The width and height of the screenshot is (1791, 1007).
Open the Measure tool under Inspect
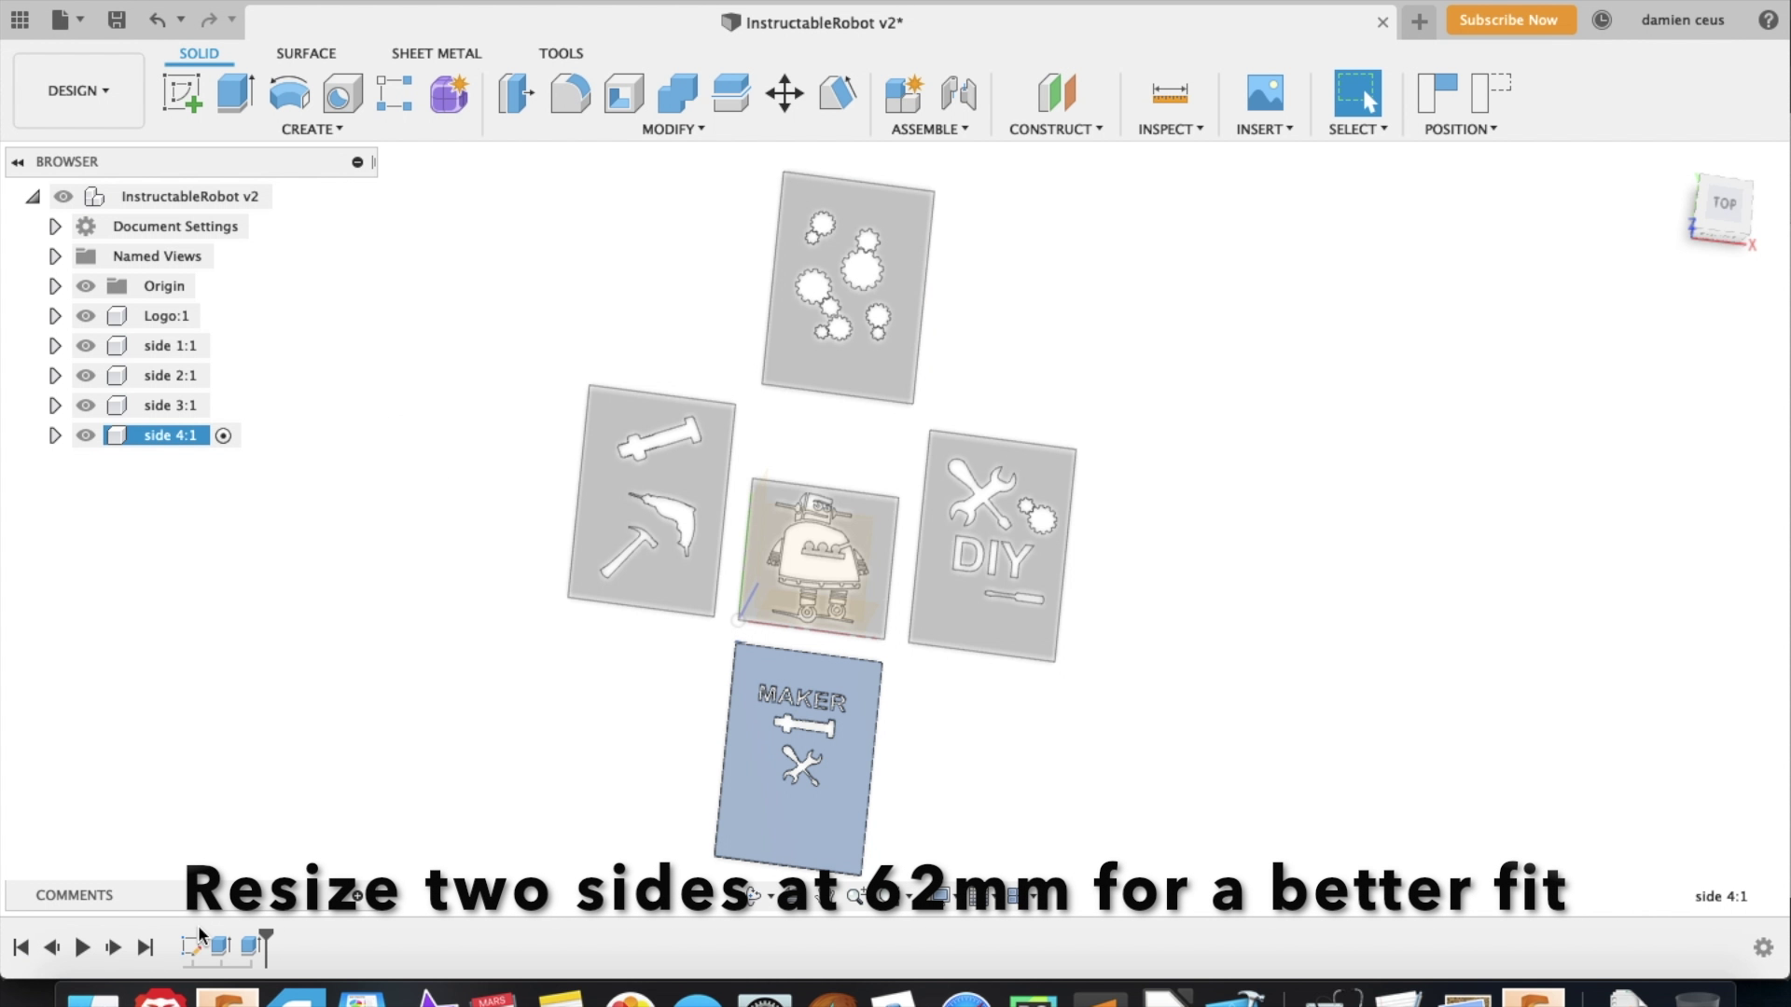pyautogui.click(x=1169, y=91)
